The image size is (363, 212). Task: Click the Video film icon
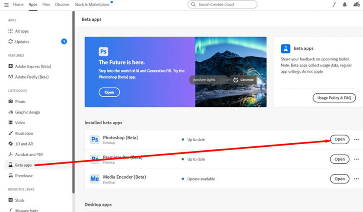click(10, 123)
